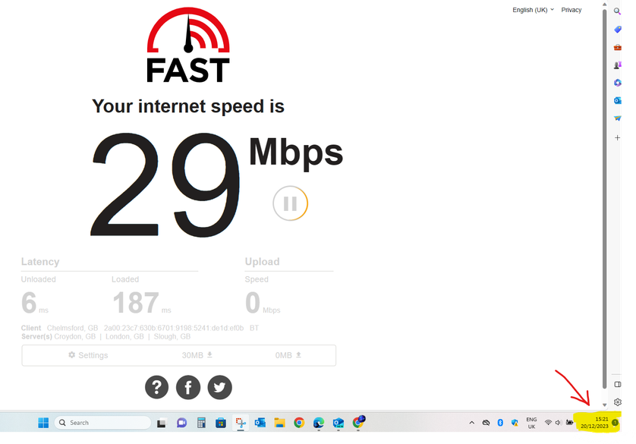Open the Settings gear link

click(88, 355)
